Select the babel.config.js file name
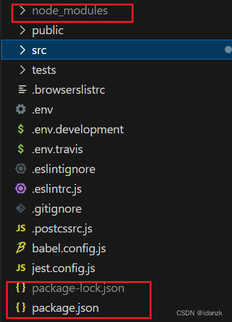This screenshot has height=322, width=232. [x=69, y=249]
